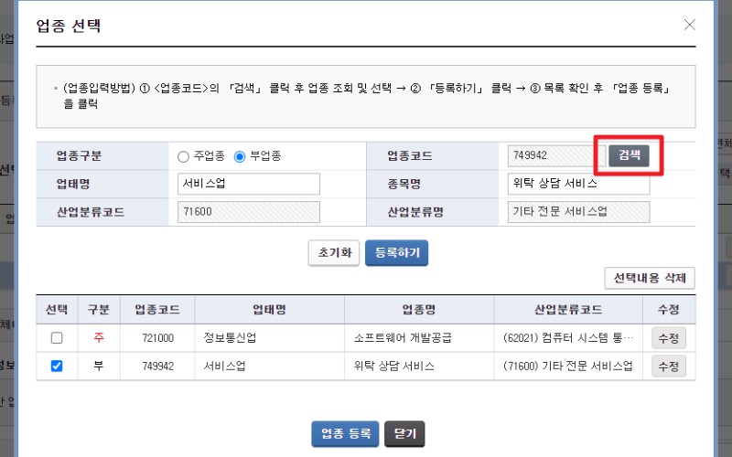
Task: Click the (62021) 컴퓨터 시스템 cell
Action: click(568, 338)
